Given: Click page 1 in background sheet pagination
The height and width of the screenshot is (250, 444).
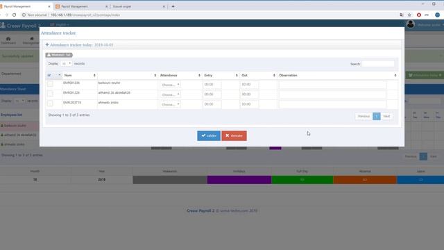Looking at the screenshot, I should point(423,156).
